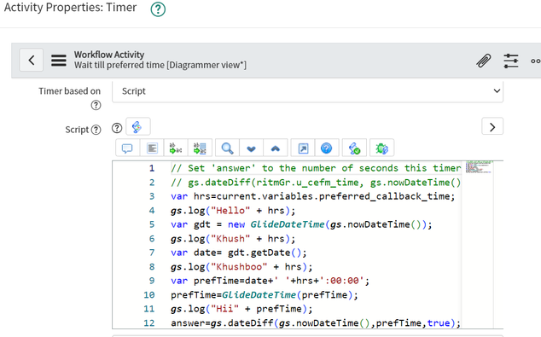The height and width of the screenshot is (337, 541).
Task: Click line 4 gs.log "Hello" statement
Action: click(x=233, y=211)
